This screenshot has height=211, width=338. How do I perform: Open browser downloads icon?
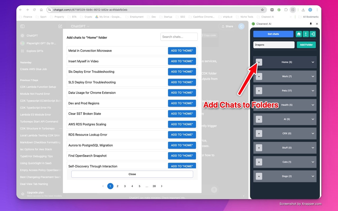point(303,10)
